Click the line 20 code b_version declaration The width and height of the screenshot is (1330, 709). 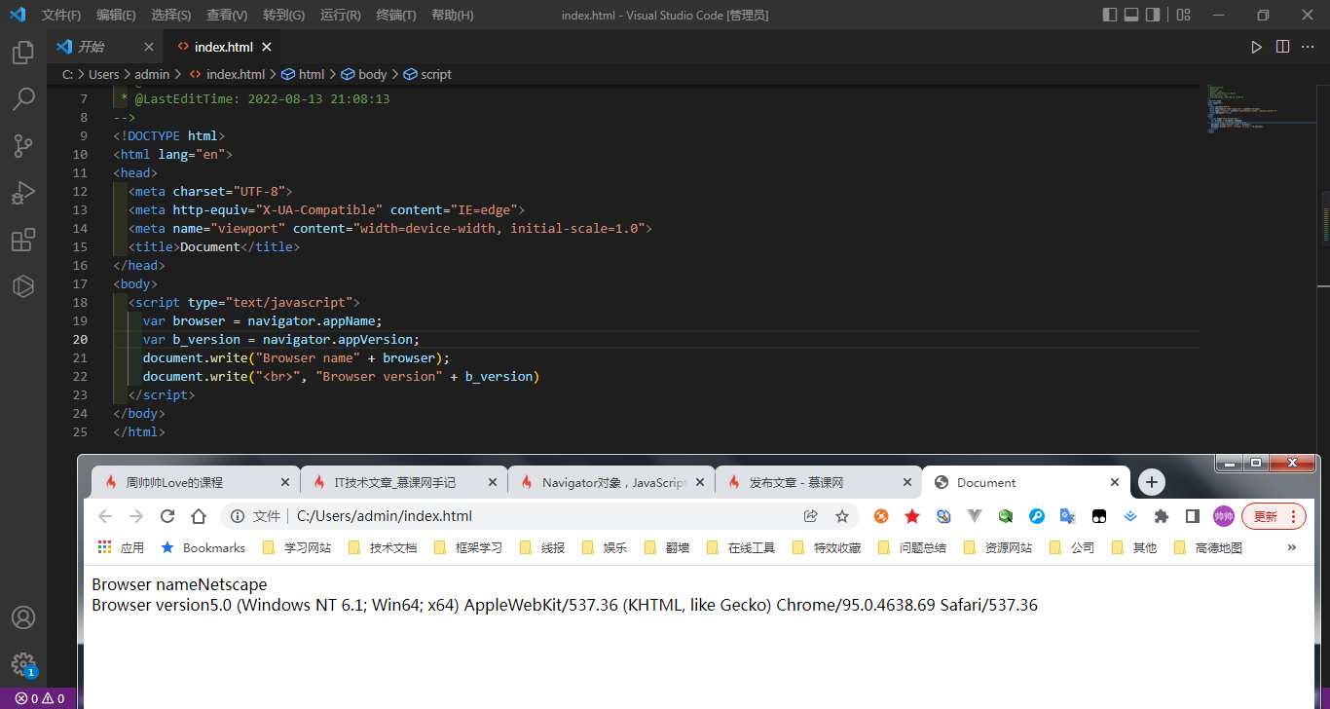coord(280,339)
